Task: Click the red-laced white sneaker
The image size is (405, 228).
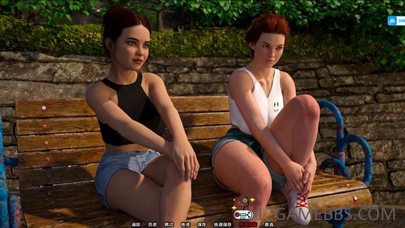Action: [296, 204]
